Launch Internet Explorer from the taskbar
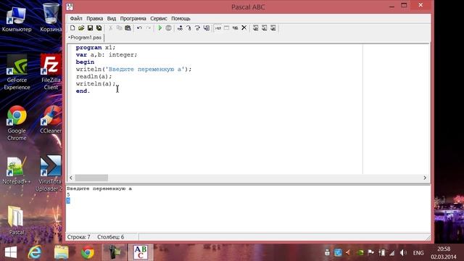 (35, 252)
